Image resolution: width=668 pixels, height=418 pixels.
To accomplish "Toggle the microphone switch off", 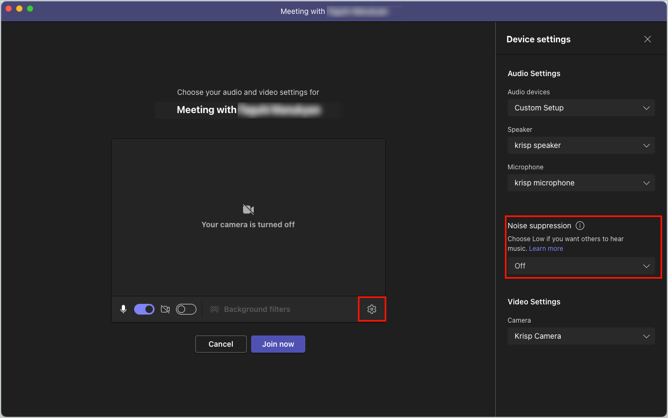I will pos(144,309).
